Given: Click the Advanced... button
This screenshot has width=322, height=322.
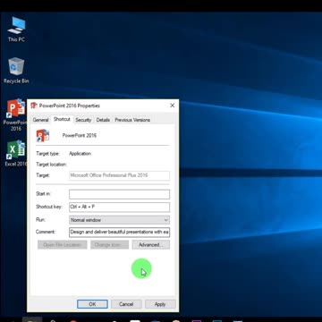Looking at the screenshot, I should coord(151,245).
